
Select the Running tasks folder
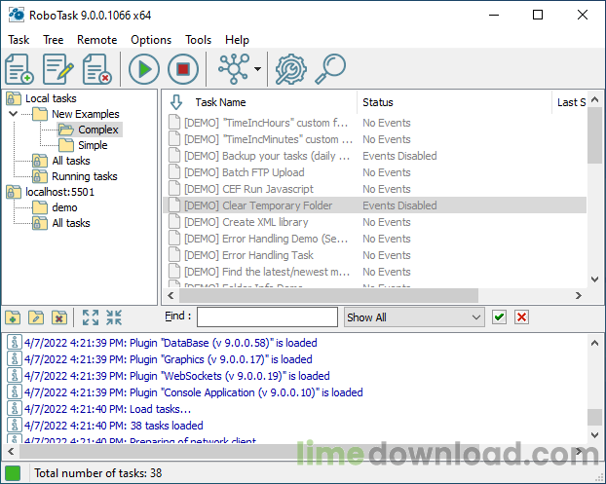[x=84, y=176]
